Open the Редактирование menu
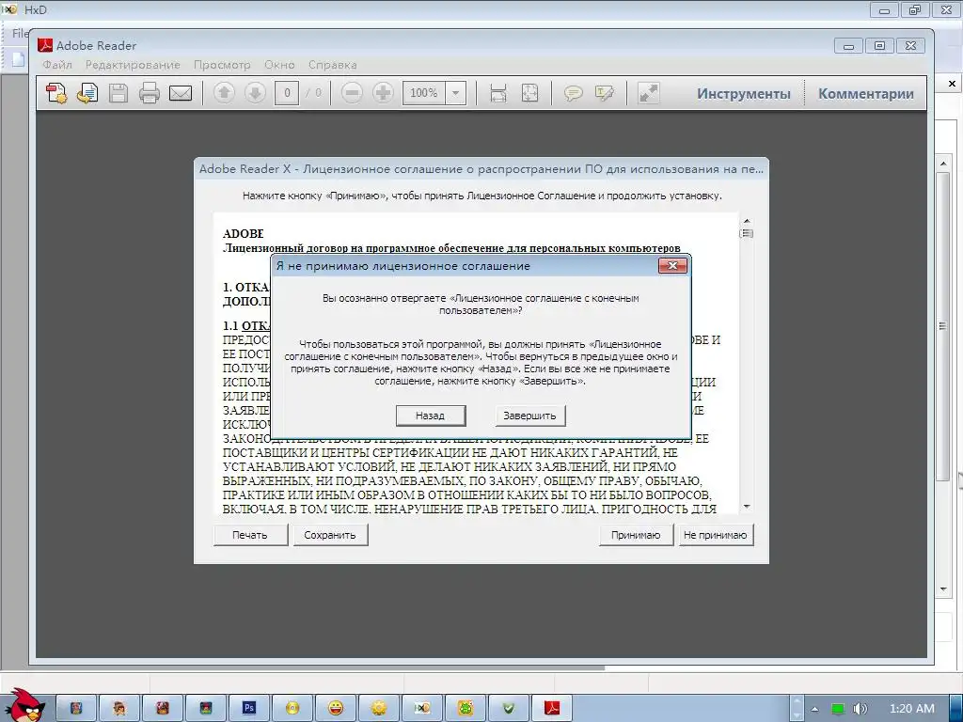The height and width of the screenshot is (722, 963). tap(133, 65)
